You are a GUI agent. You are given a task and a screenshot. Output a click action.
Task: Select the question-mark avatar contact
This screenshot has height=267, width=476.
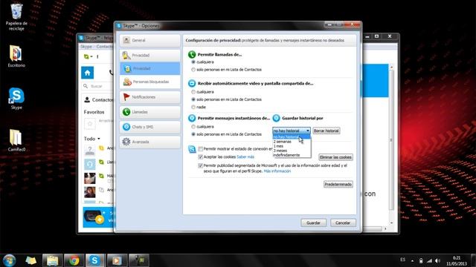tap(90, 150)
